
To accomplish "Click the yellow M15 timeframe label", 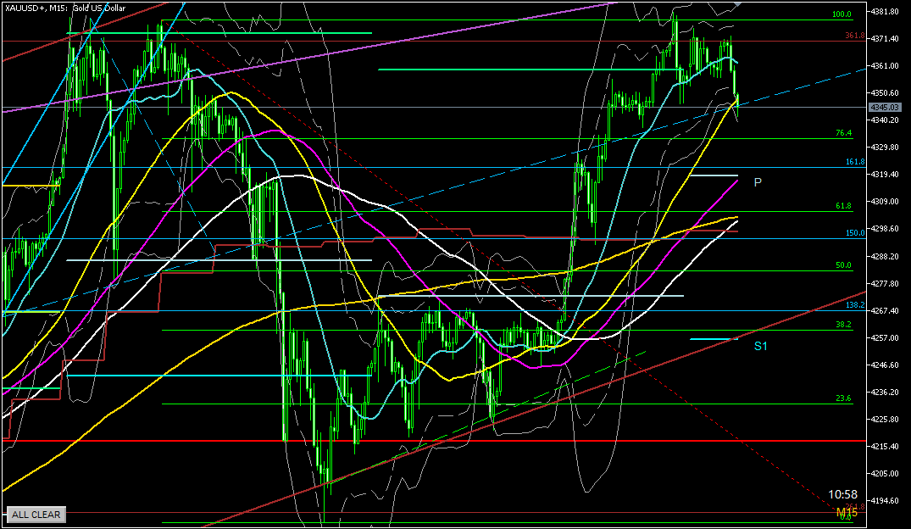I will 847,513.
